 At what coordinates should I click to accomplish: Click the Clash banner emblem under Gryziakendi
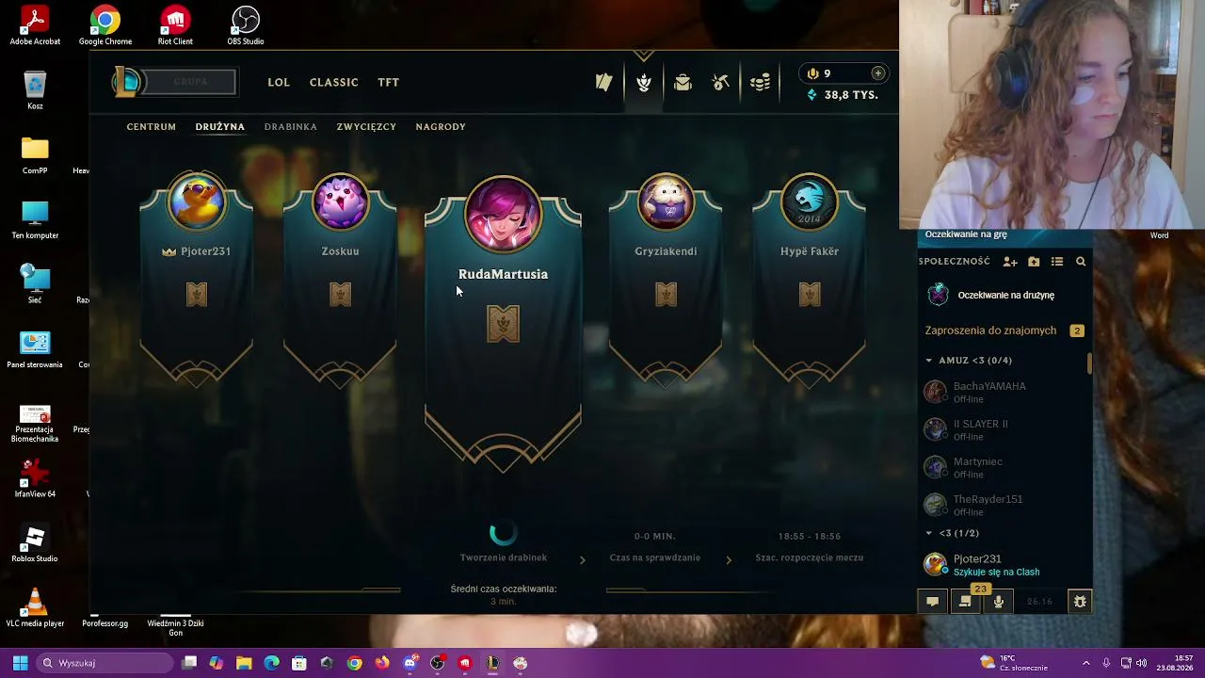pos(666,295)
